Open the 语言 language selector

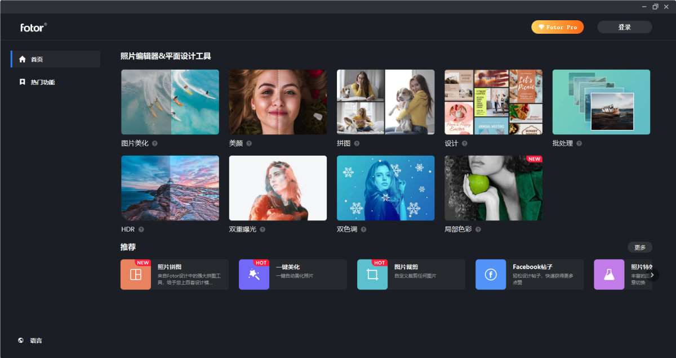pyautogui.click(x=36, y=341)
